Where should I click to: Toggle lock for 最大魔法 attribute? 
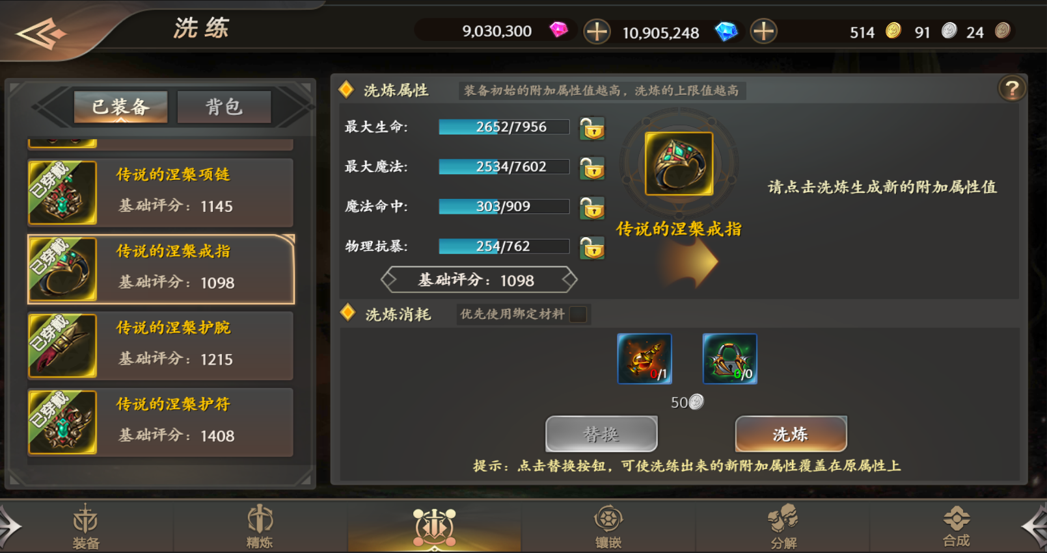(x=592, y=168)
